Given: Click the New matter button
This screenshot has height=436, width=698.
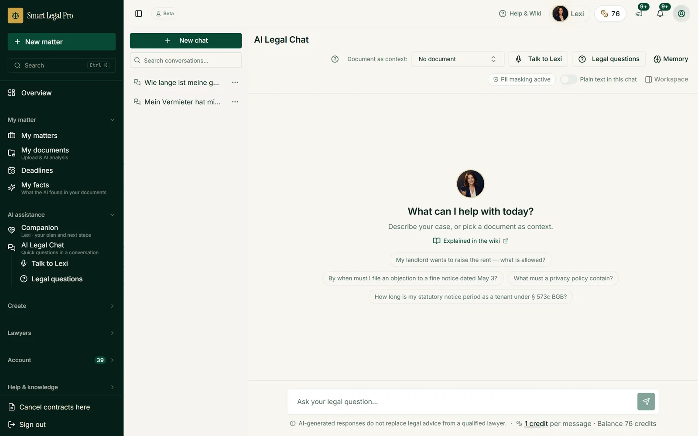Looking at the screenshot, I should point(62,42).
